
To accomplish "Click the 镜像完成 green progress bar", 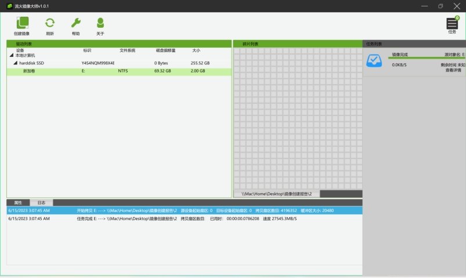I will [x=427, y=58].
